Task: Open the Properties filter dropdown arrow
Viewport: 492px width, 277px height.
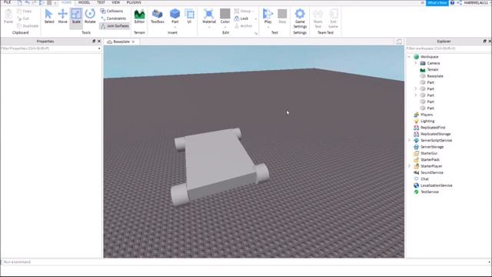Action: click(99, 48)
